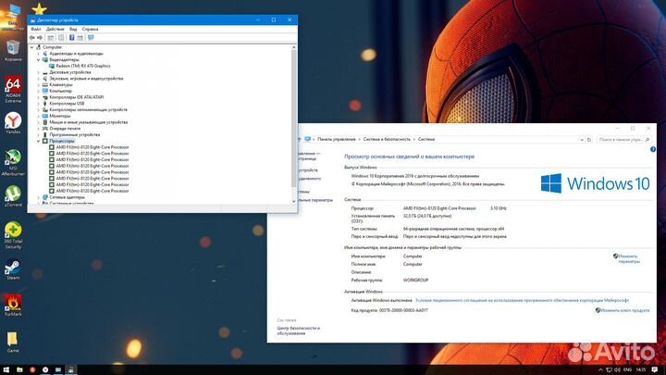
Task: Open Yandex browser from the taskbar
Action: (x=45, y=369)
